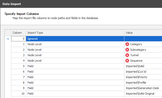The image size is (162, 98).
Task: Click the red error icon beside Subcategory
Action: (x=127, y=50)
